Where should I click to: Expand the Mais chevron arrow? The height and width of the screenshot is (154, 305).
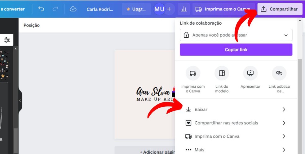[x=284, y=150]
